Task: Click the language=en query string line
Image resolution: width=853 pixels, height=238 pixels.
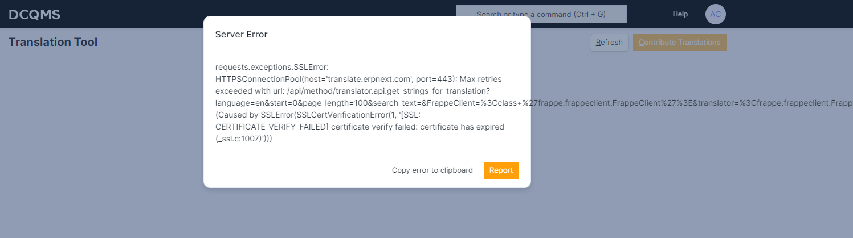Action: [534, 103]
